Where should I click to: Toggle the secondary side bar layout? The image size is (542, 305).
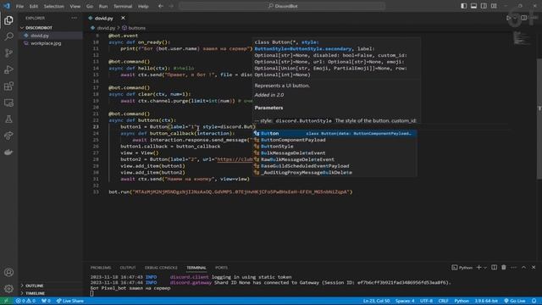[x=484, y=6]
